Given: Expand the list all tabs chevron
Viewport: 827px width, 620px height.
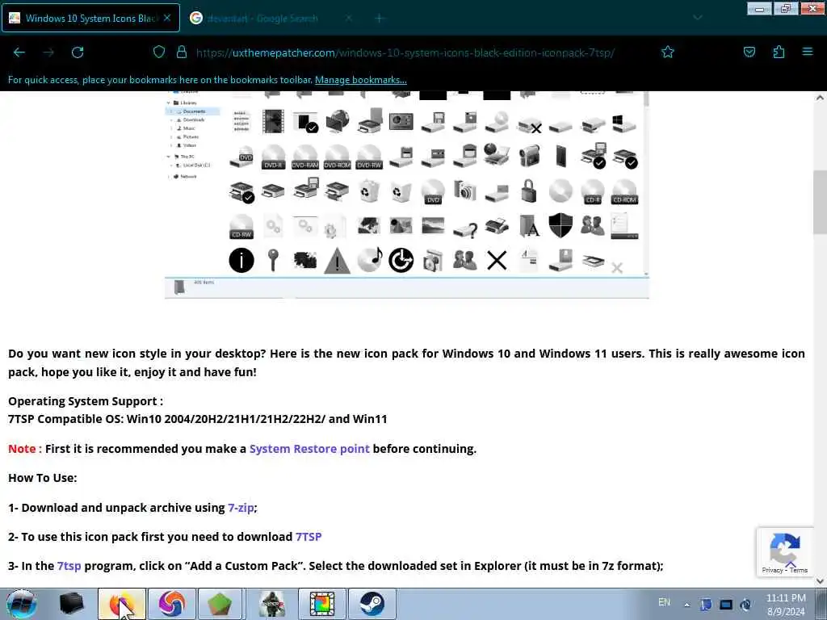Looking at the screenshot, I should click(x=697, y=18).
